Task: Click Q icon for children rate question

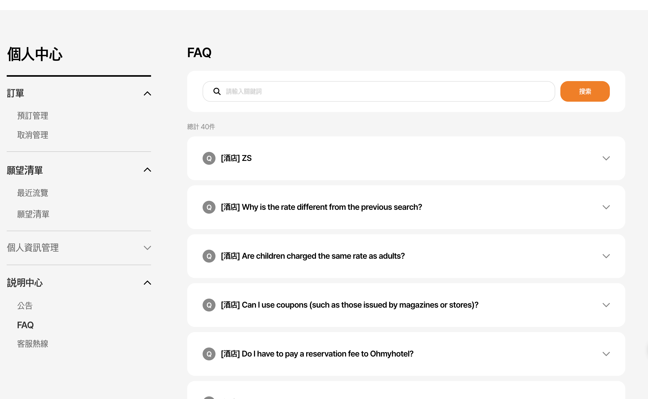Action: [x=209, y=256]
